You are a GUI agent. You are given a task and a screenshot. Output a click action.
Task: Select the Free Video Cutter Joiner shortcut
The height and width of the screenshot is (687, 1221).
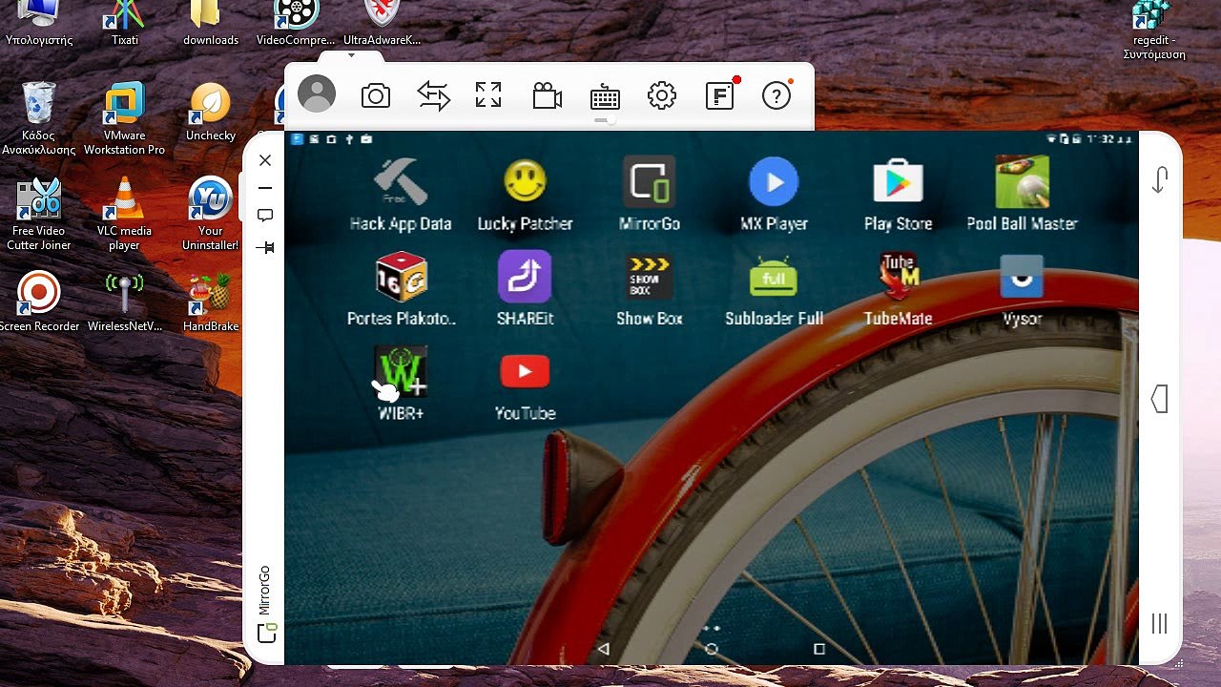click(x=39, y=214)
